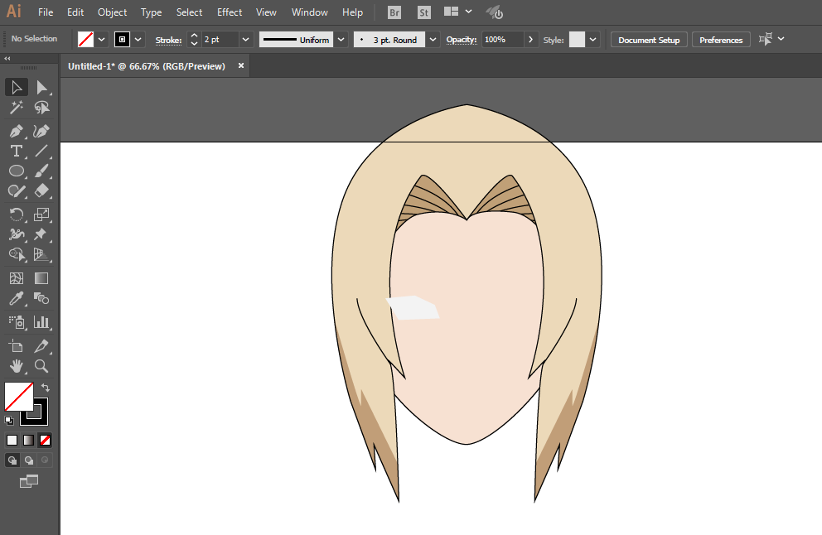The image size is (822, 535).
Task: Select the Warp tool
Action: (17, 234)
